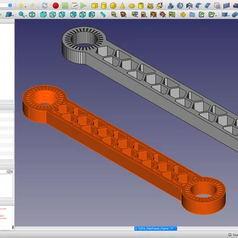
Task: Start macro recording with red circle
Action: point(56,5)
